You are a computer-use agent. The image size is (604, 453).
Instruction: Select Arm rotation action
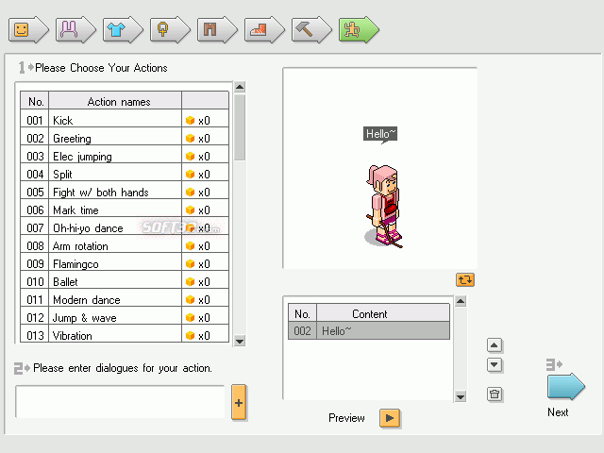(125, 245)
